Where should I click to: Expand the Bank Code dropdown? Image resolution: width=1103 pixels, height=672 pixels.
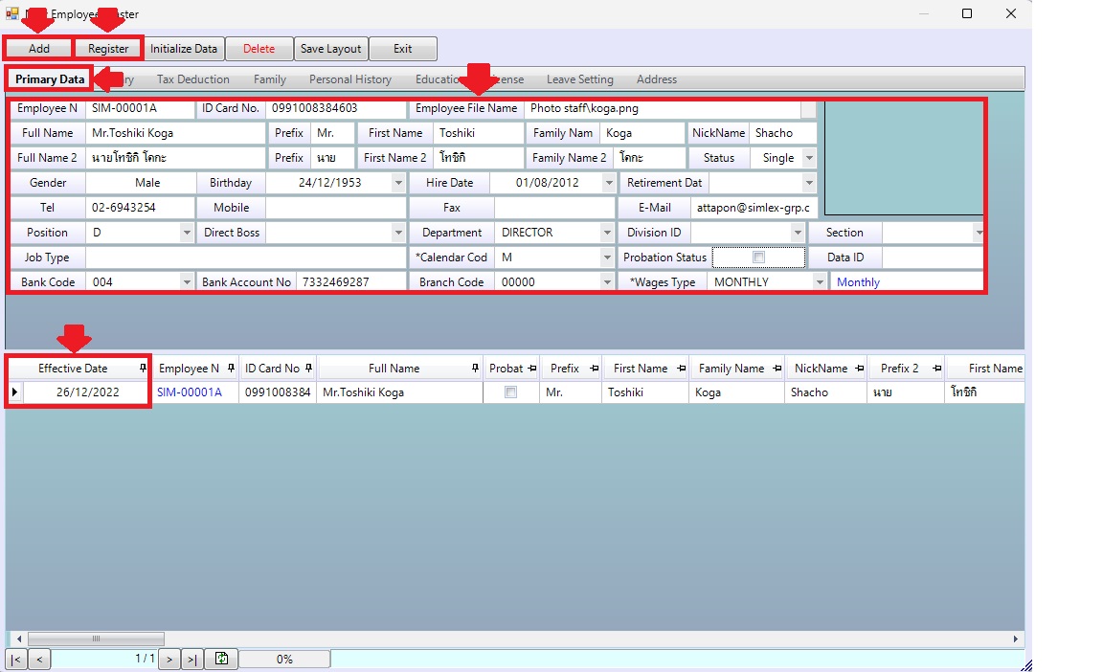187,282
